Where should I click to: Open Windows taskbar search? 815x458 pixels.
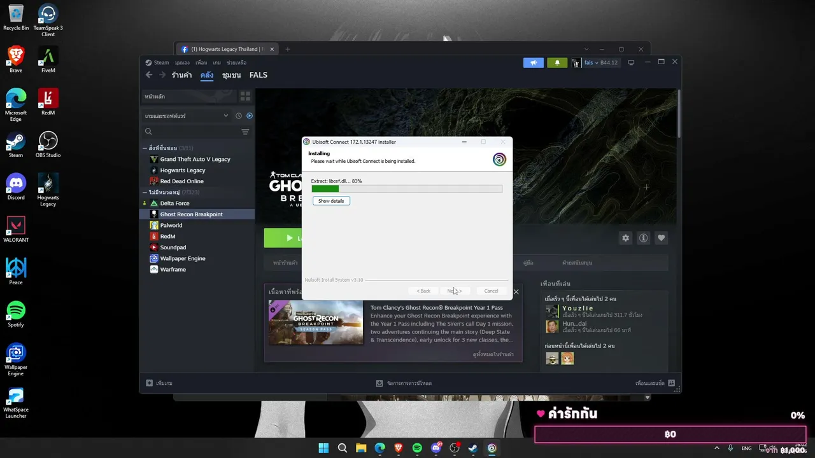click(x=343, y=448)
